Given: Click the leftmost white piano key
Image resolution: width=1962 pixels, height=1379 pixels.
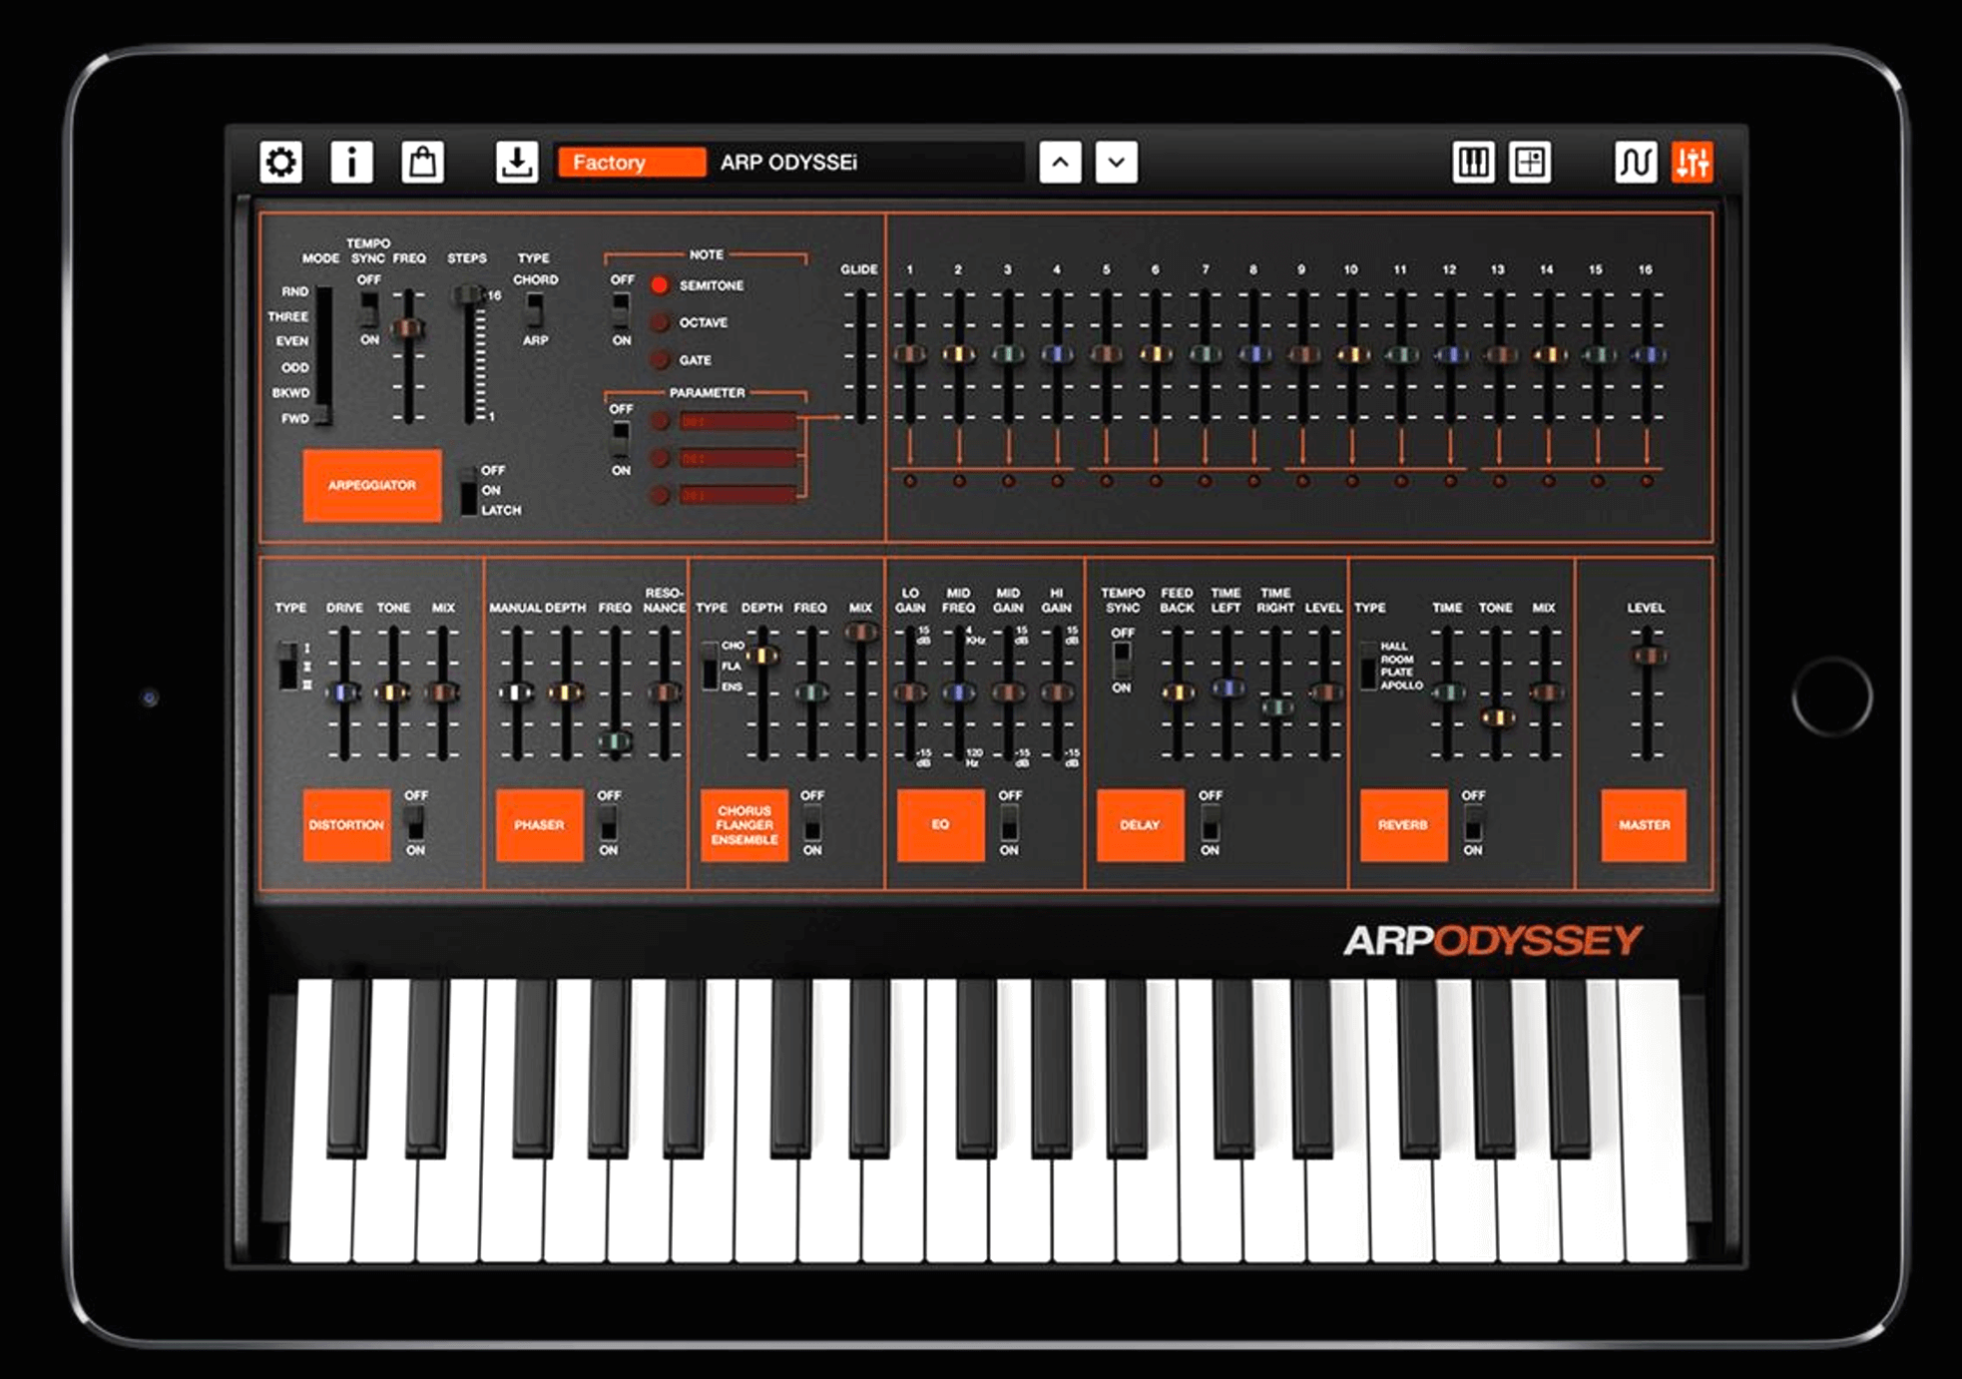Looking at the screenshot, I should tap(321, 1120).
